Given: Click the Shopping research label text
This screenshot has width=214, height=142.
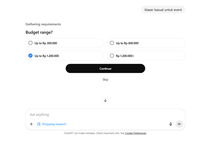Looking at the screenshot, I should pyautogui.click(x=54, y=124).
